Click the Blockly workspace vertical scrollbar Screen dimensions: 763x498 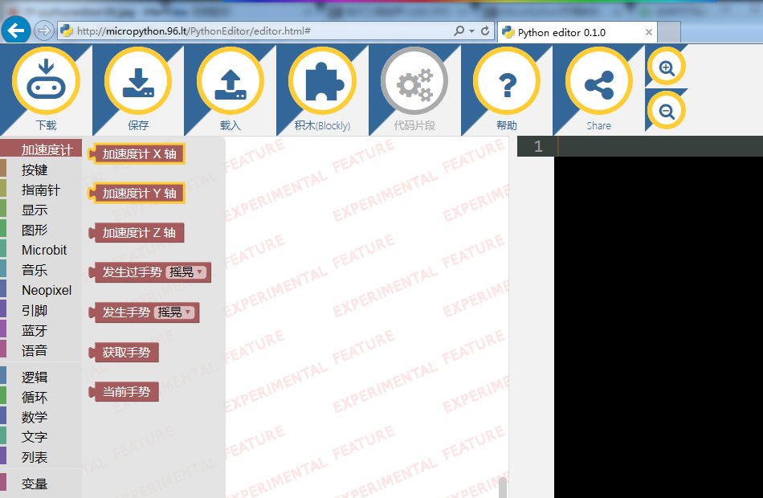503,487
